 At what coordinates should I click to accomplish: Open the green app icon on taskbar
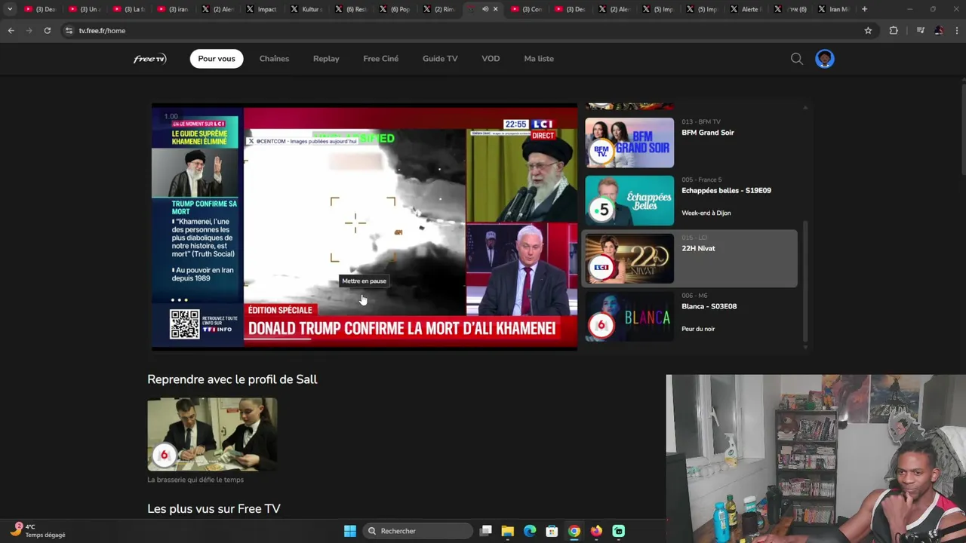pyautogui.click(x=618, y=531)
